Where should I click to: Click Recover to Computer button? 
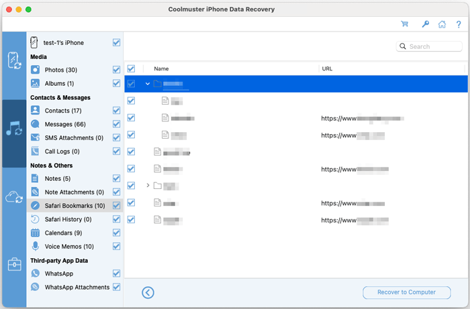point(406,292)
